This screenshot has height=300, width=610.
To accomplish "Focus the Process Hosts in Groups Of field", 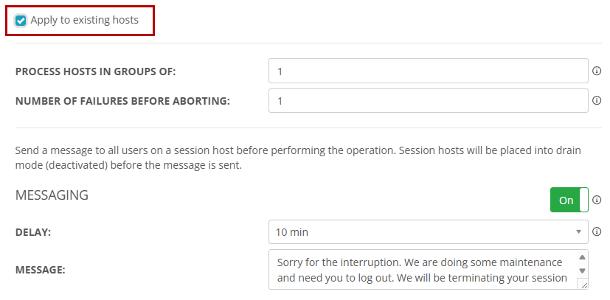I will click(428, 71).
